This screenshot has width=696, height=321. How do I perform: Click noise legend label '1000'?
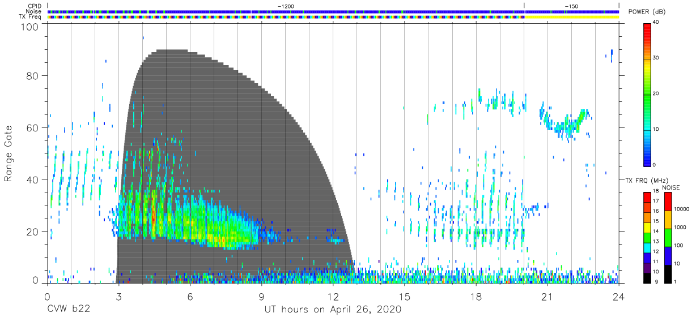click(x=680, y=227)
